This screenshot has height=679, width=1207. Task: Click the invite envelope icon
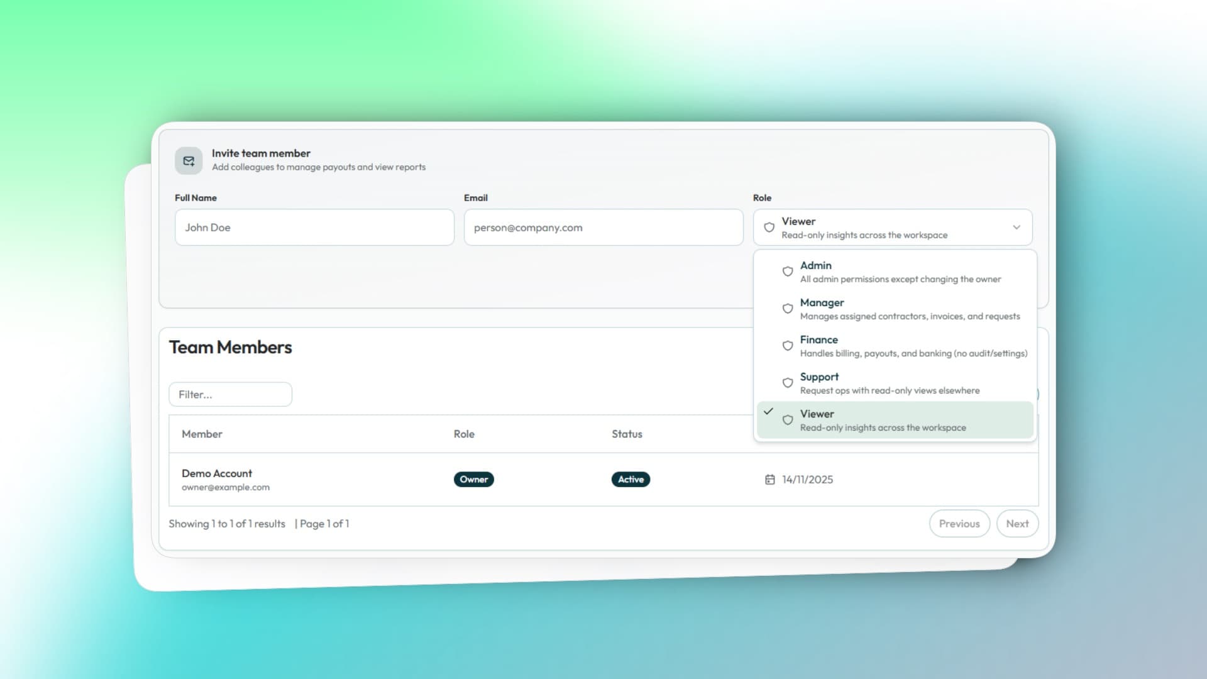[189, 161]
